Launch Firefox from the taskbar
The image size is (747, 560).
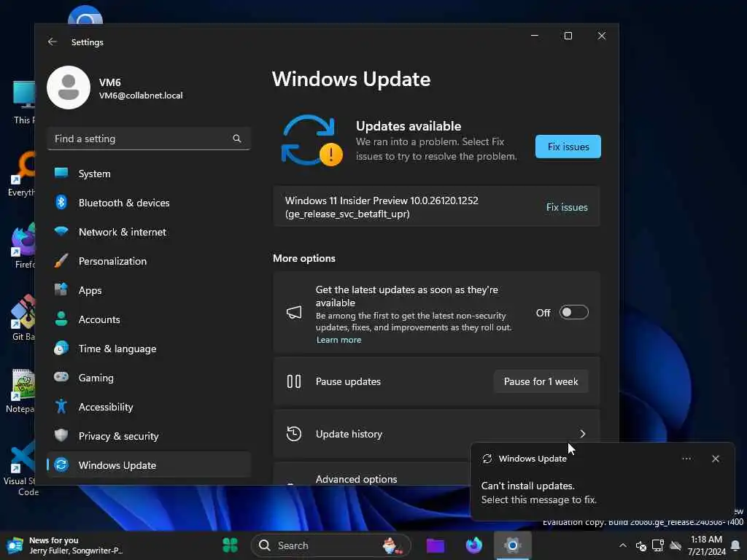[x=473, y=545]
